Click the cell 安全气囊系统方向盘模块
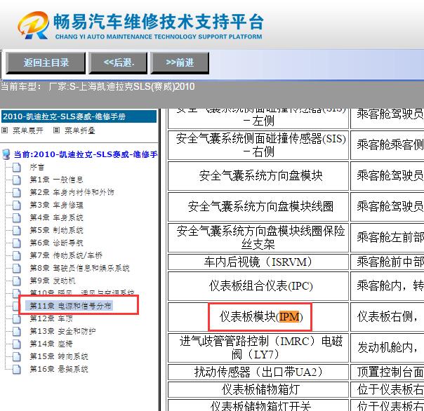The image size is (424, 411). 258,175
